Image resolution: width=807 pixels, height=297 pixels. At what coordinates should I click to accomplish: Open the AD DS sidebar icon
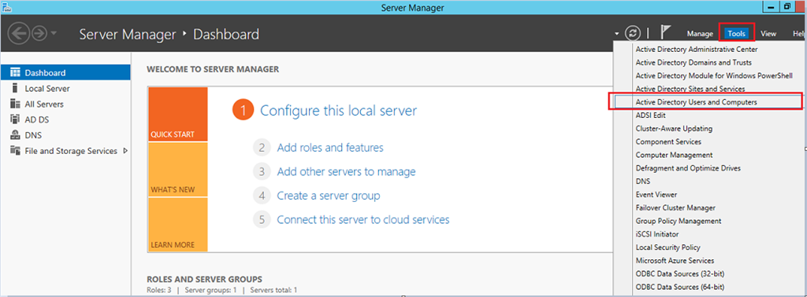(x=16, y=119)
